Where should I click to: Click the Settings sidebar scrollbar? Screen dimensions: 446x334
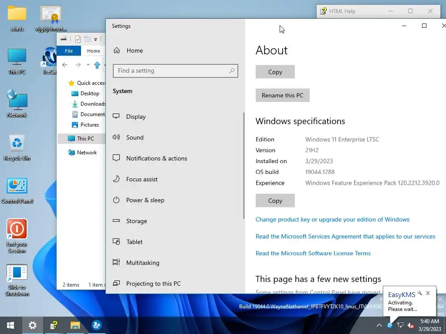pyautogui.click(x=244, y=166)
